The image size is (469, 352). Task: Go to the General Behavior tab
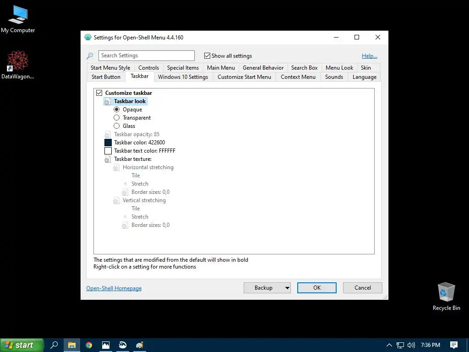[263, 68]
